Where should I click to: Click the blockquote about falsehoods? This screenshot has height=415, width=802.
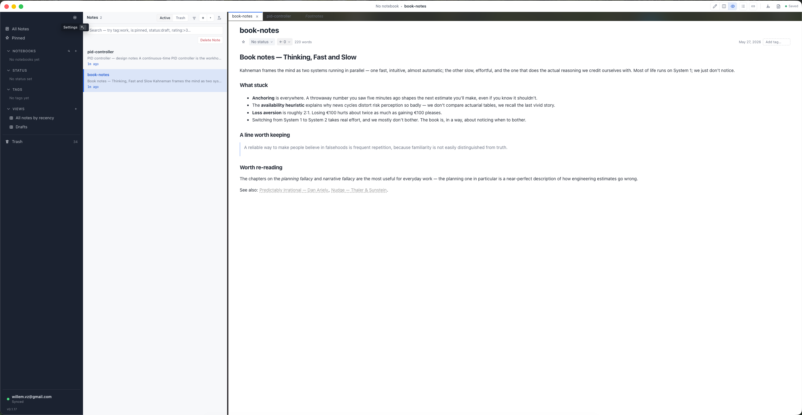(376, 147)
